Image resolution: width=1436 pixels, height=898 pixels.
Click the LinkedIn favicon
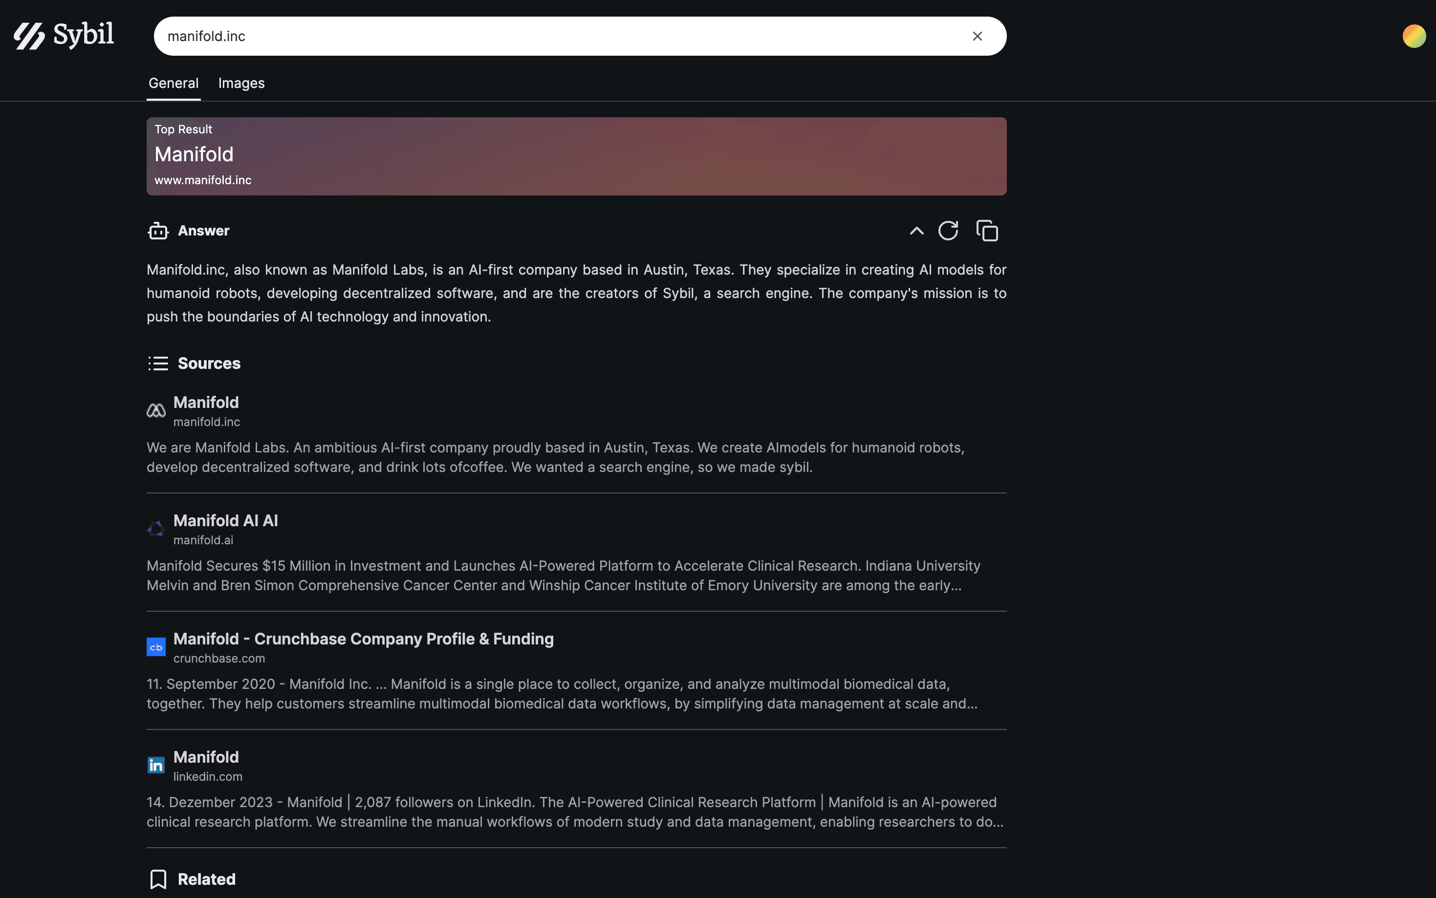[155, 765]
